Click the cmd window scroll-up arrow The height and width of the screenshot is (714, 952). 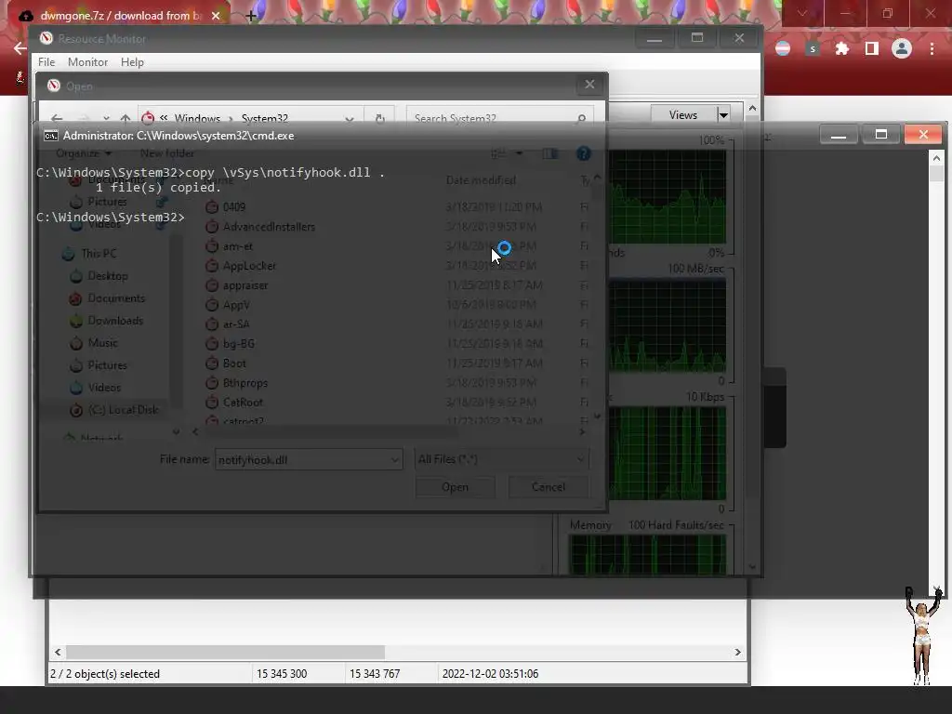click(x=936, y=158)
